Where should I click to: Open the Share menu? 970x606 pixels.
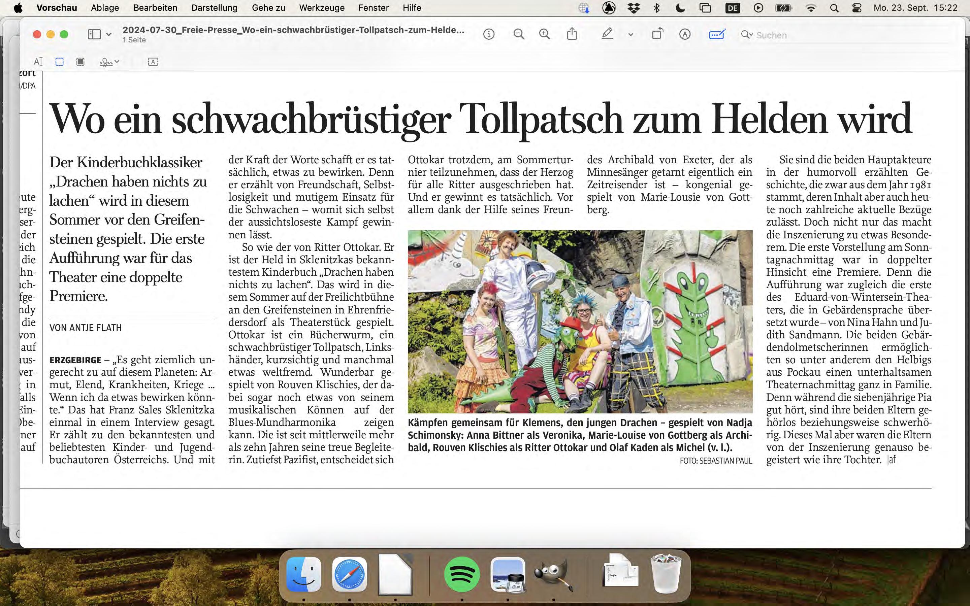[x=572, y=34]
